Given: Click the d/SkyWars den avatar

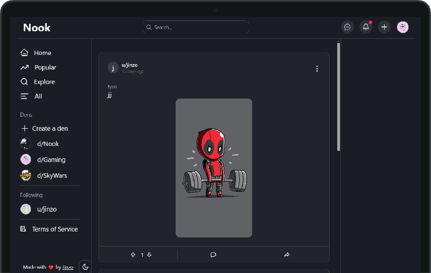Looking at the screenshot, I should [25, 176].
